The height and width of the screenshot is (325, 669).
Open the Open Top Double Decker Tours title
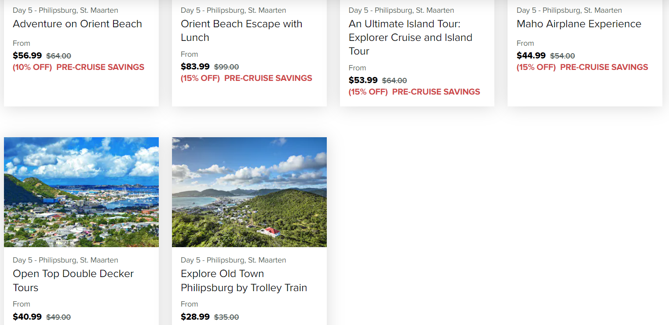click(x=73, y=281)
